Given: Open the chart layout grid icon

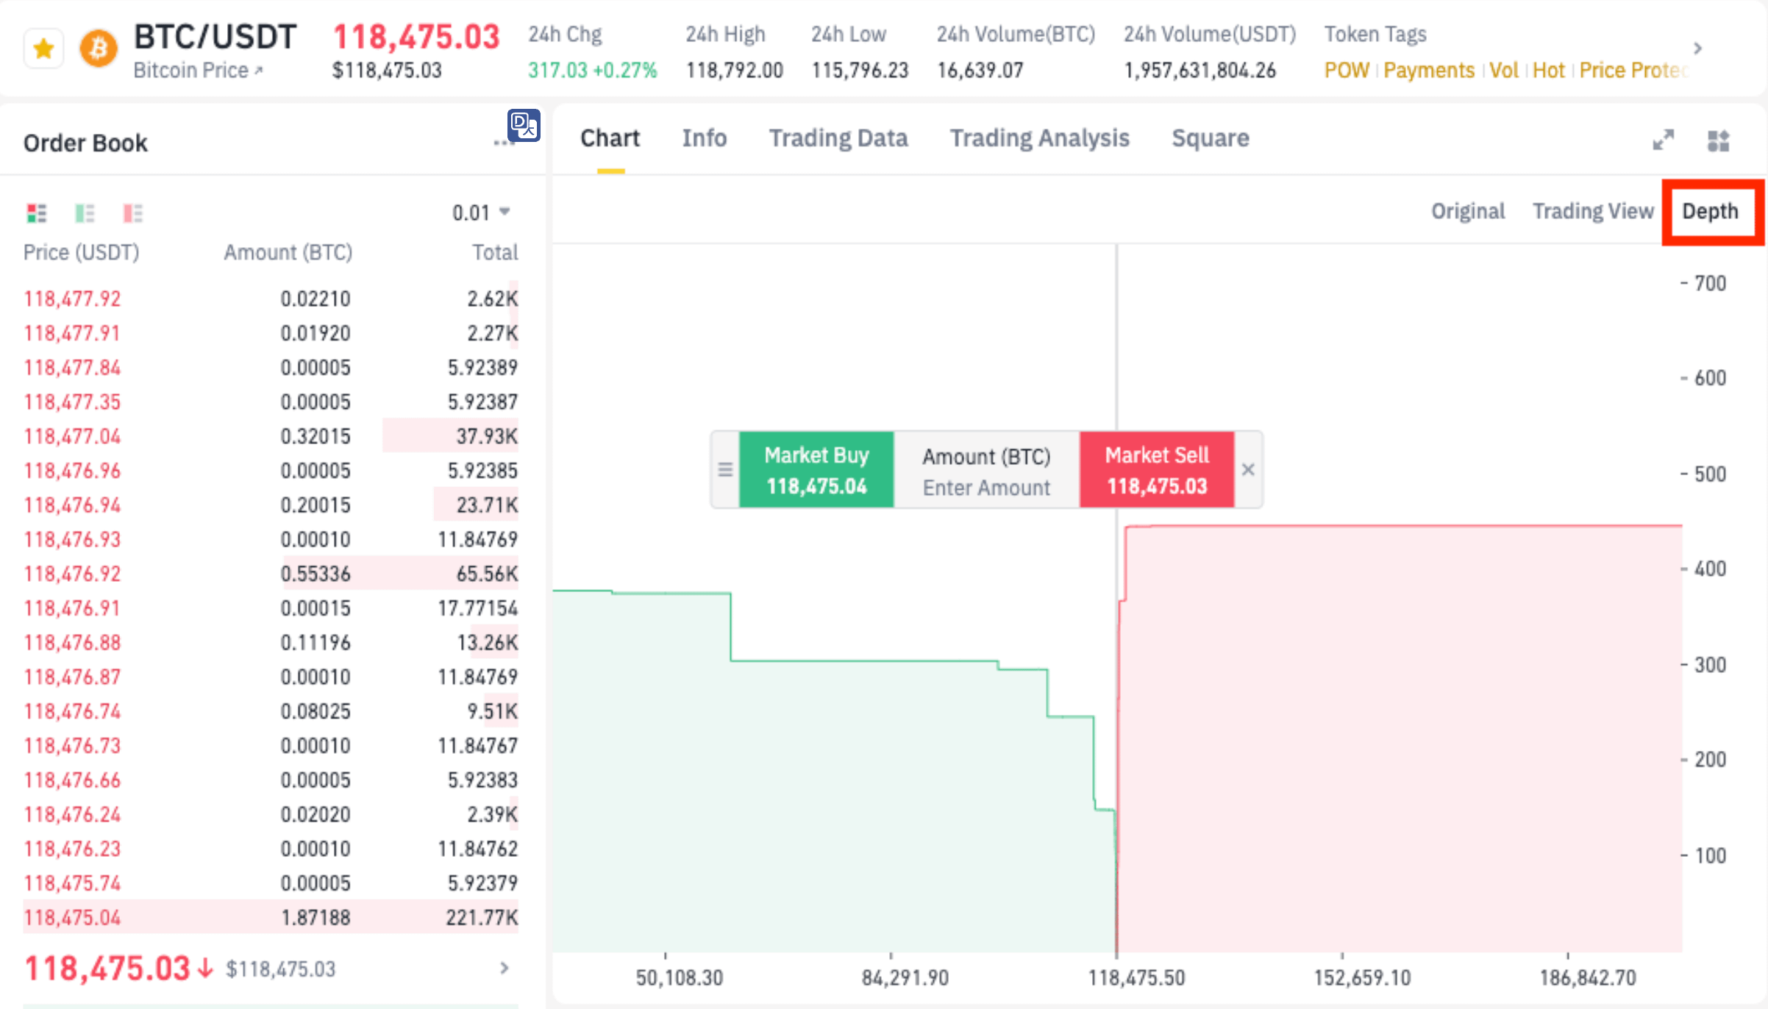Looking at the screenshot, I should [1718, 140].
